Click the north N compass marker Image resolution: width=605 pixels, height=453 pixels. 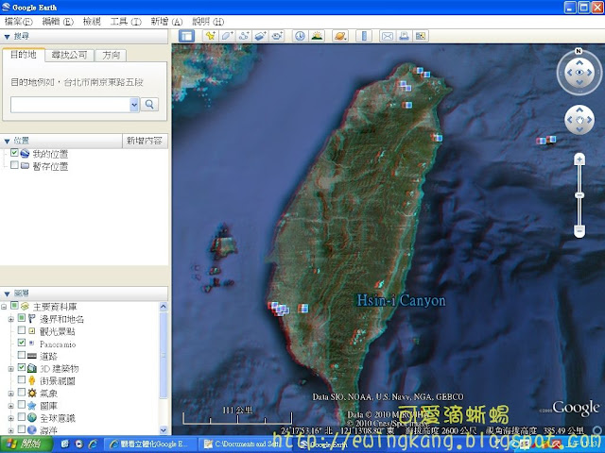tap(578, 51)
